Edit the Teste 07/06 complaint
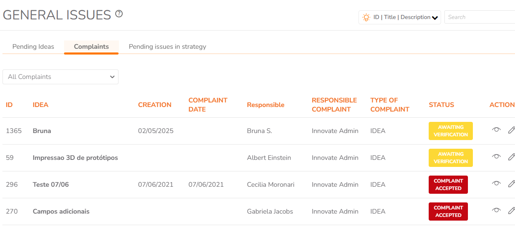The image size is (515, 233). coord(511,184)
